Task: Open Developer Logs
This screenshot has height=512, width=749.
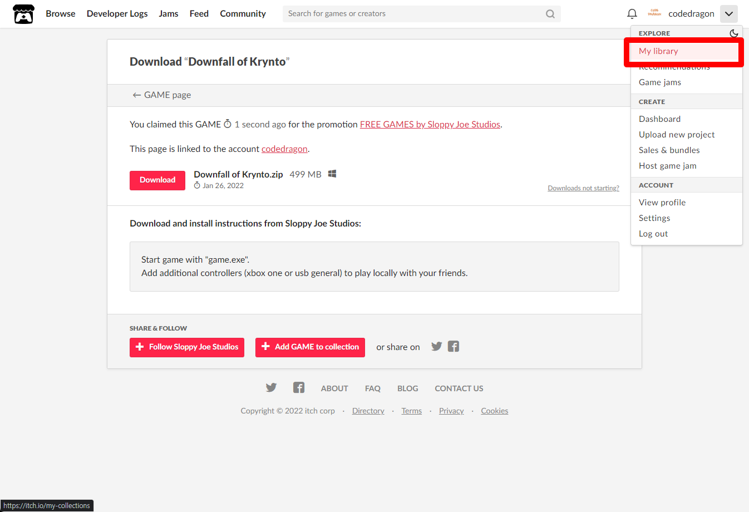Action: point(117,14)
